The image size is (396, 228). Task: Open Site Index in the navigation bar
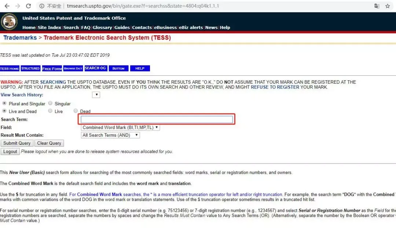[49, 27]
